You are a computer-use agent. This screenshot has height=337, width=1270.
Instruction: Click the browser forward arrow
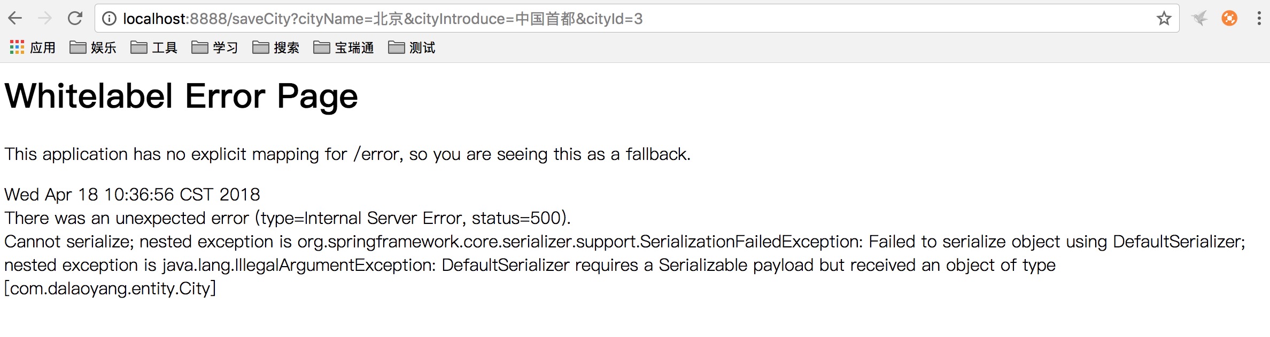[45, 19]
